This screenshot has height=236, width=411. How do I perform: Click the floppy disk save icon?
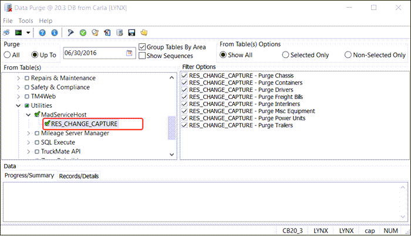[x=132, y=32]
